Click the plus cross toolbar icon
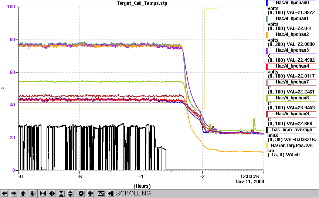This screenshot has width=319, height=198. pos(90,193)
